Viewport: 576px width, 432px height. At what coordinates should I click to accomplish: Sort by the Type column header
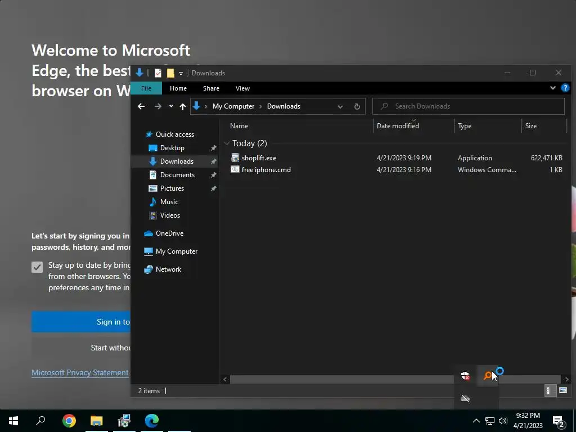(x=465, y=125)
